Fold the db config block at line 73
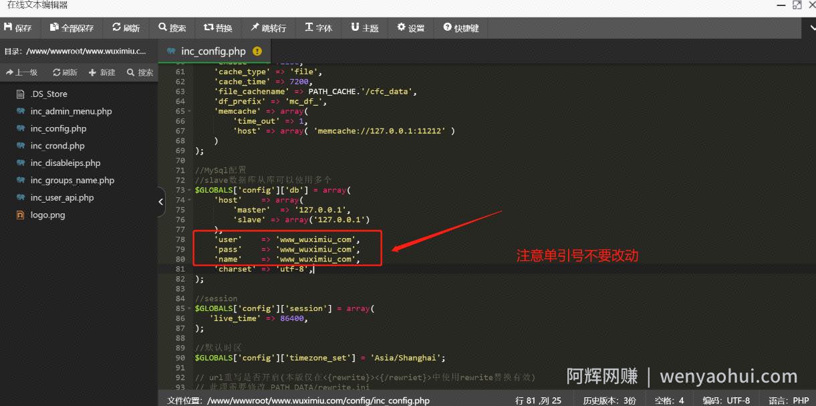Viewport: 816px width, 406px height. click(189, 190)
